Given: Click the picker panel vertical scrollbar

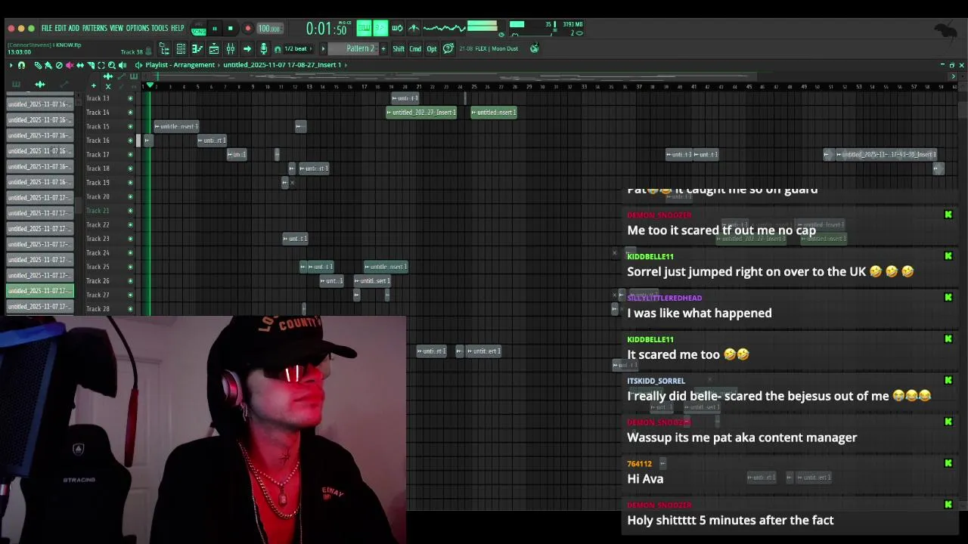Looking at the screenshot, I should (78, 204).
